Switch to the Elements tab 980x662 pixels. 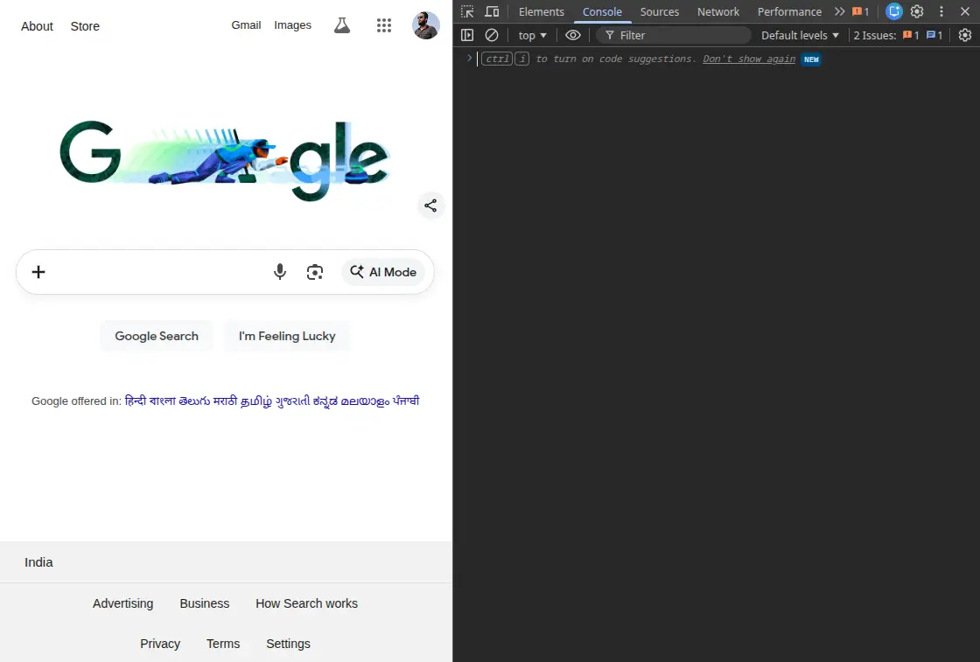click(542, 12)
